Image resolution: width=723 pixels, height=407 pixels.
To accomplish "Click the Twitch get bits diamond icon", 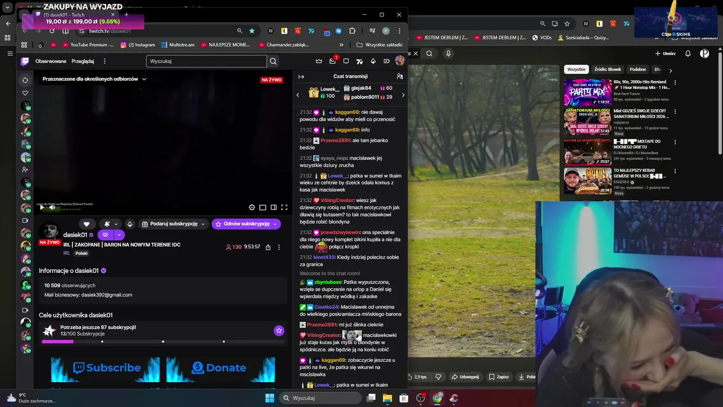I will [373, 61].
